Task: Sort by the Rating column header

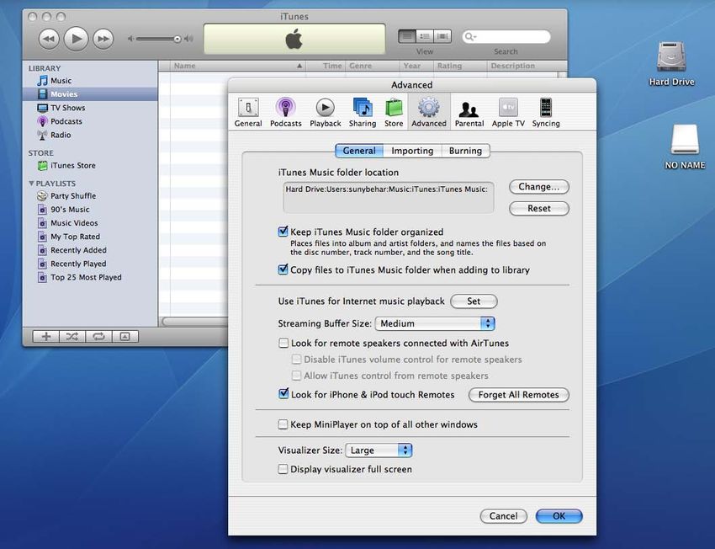Action: click(x=460, y=66)
